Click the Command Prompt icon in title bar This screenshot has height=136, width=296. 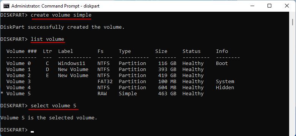click(6, 6)
